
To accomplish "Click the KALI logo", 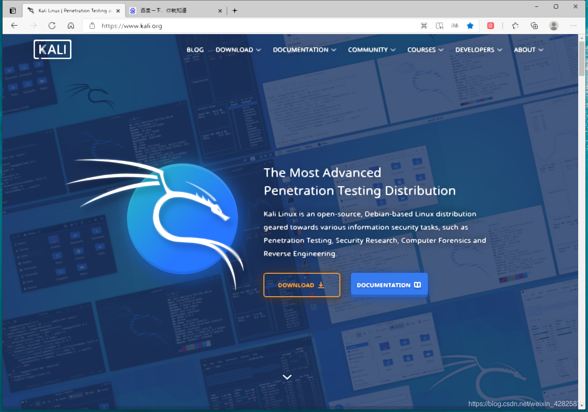I will coord(53,50).
